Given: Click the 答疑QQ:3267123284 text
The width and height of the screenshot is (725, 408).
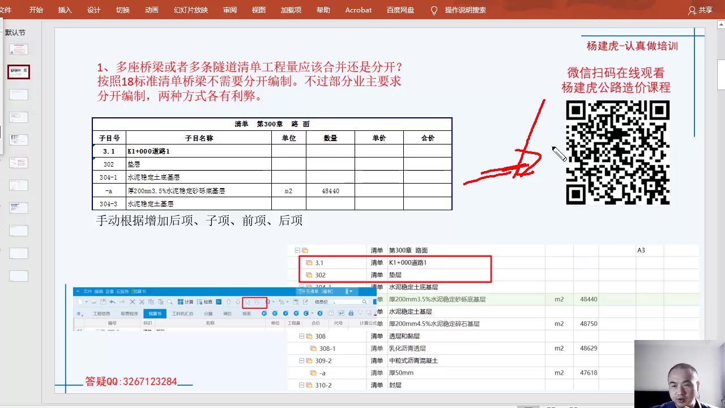Looking at the screenshot, I should 131,381.
